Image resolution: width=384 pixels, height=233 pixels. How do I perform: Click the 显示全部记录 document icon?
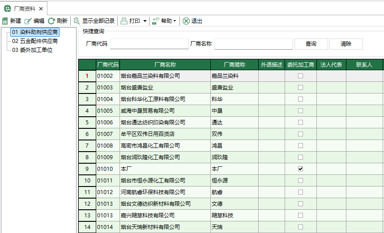tap(77, 21)
